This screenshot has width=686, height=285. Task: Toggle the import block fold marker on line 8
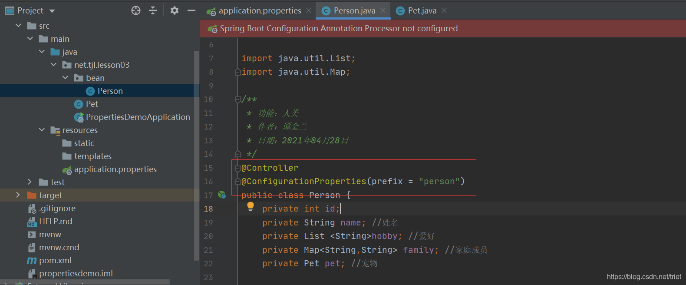point(238,72)
